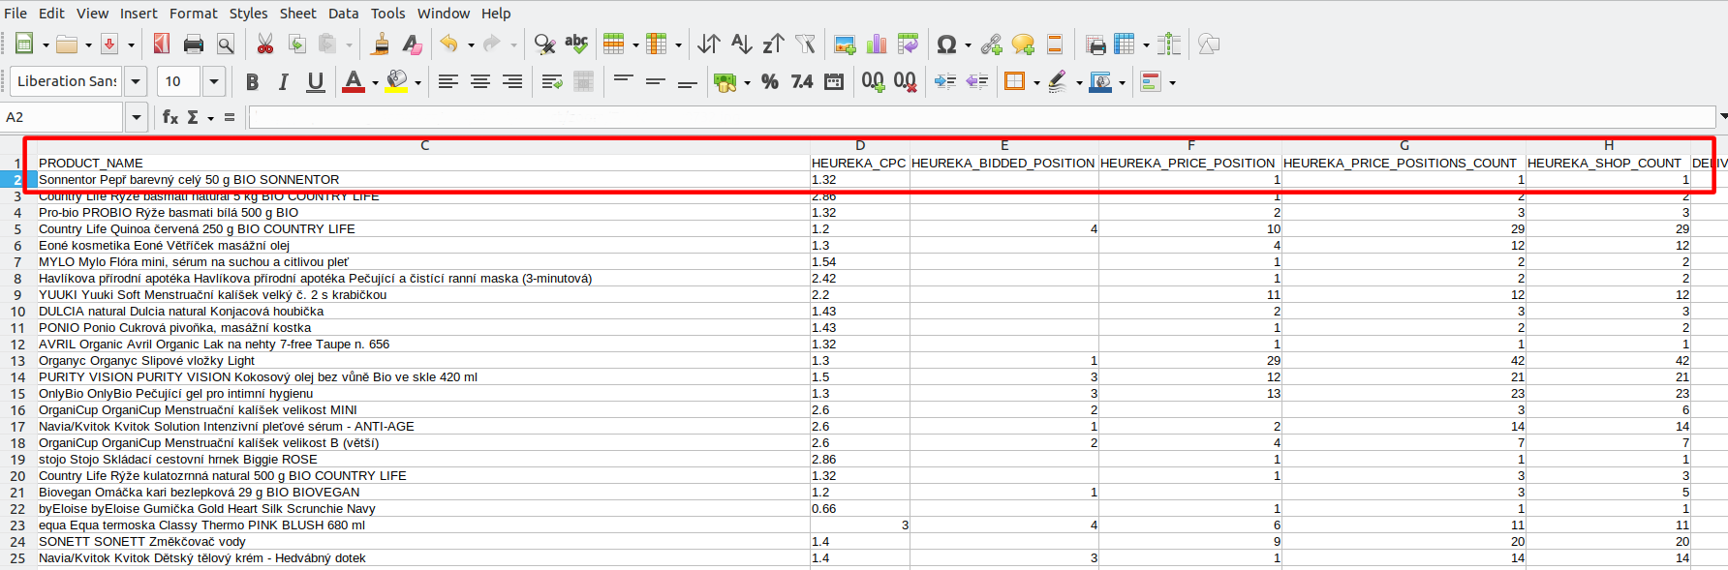Open Find and Replace
This screenshot has width=1728, height=570.
click(545, 45)
